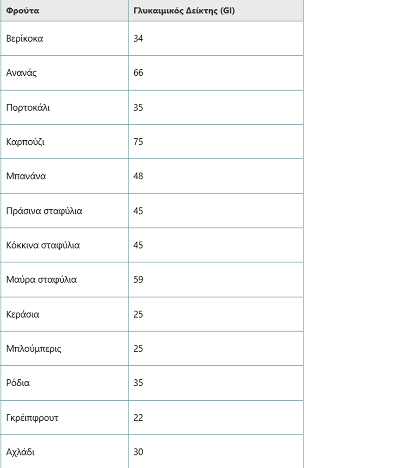The height and width of the screenshot is (468, 418).
Task: Click the Γλυκαιμικός Δείκτης (GI) header
Action: click(216, 10)
